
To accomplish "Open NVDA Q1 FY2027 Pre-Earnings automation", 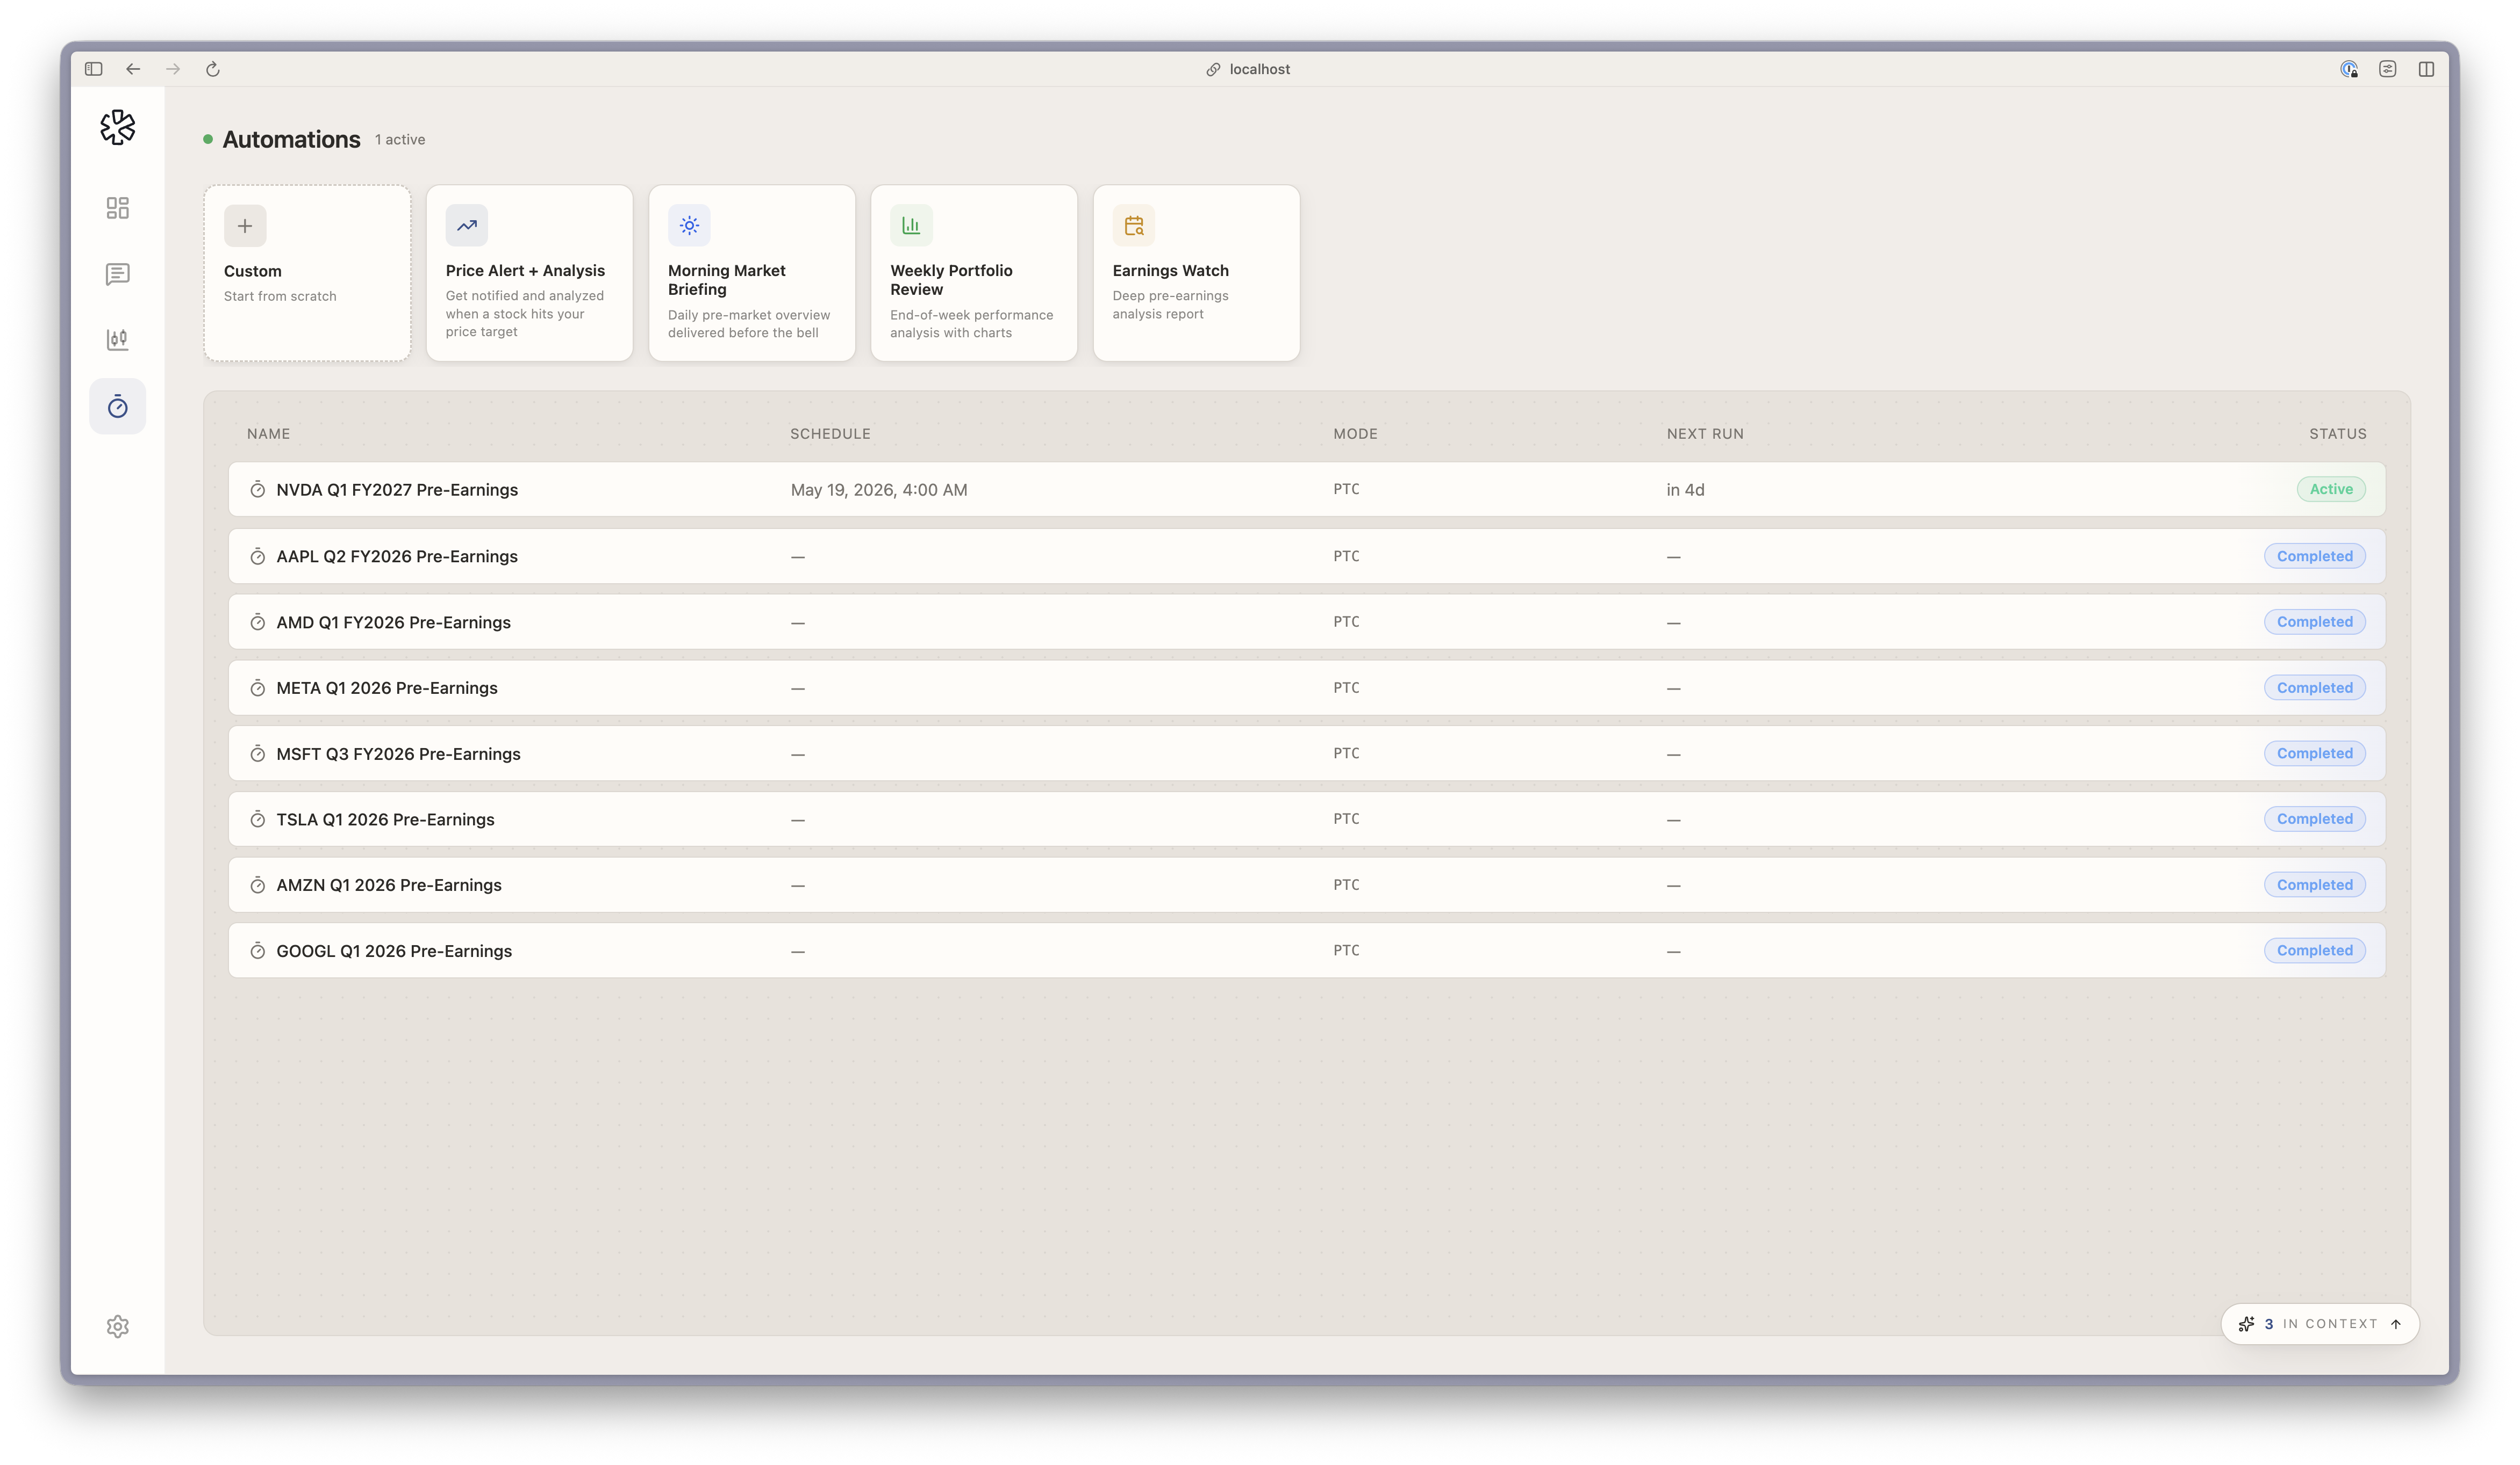I will (x=1306, y=490).
